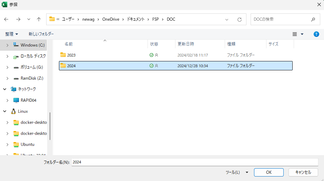Click shared person icon for 2024
Screen dimensions: 324x181
pos(156,66)
